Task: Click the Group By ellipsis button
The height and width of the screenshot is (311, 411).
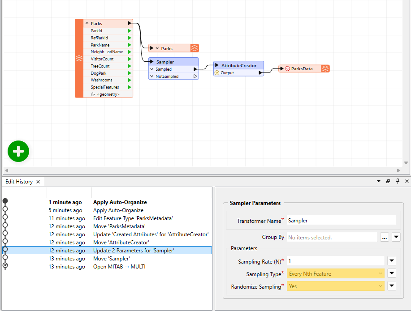Action: [x=384, y=237]
